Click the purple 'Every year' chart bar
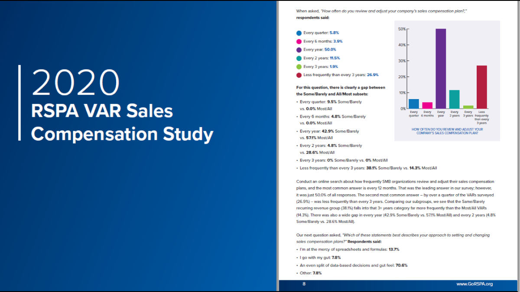 441,68
